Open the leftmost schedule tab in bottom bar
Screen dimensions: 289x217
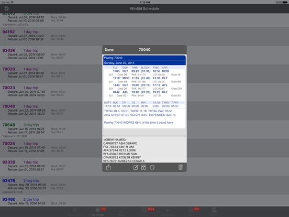click(75, 211)
